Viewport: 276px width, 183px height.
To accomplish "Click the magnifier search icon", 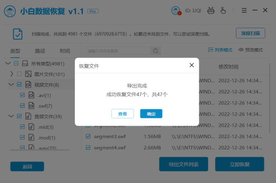I will coord(155,51).
